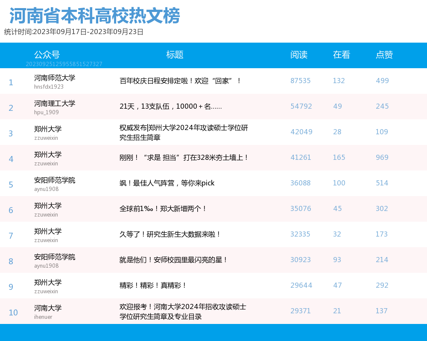Select account name 河南大学
The height and width of the screenshot is (341, 427).
click(48, 308)
